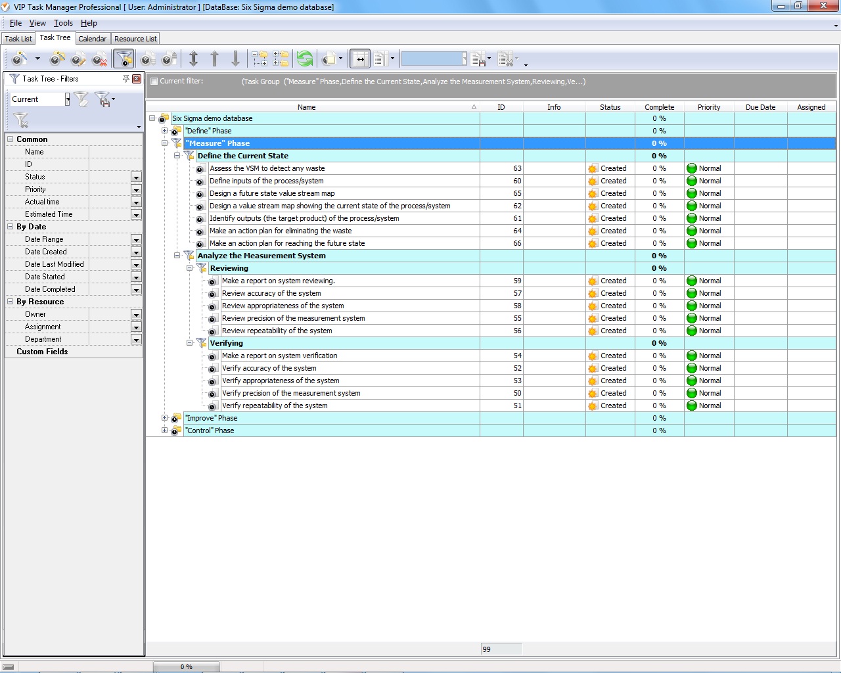Open the Status filter dropdown

click(x=136, y=177)
